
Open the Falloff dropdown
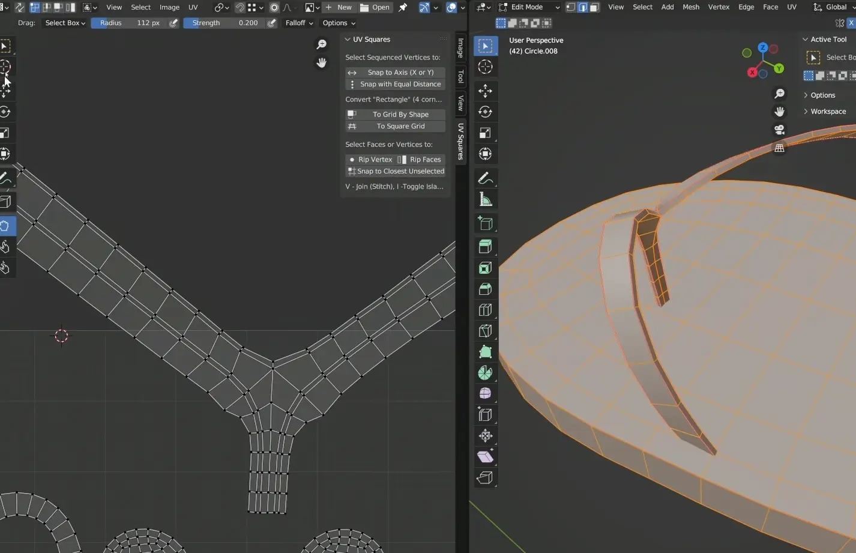coord(299,23)
